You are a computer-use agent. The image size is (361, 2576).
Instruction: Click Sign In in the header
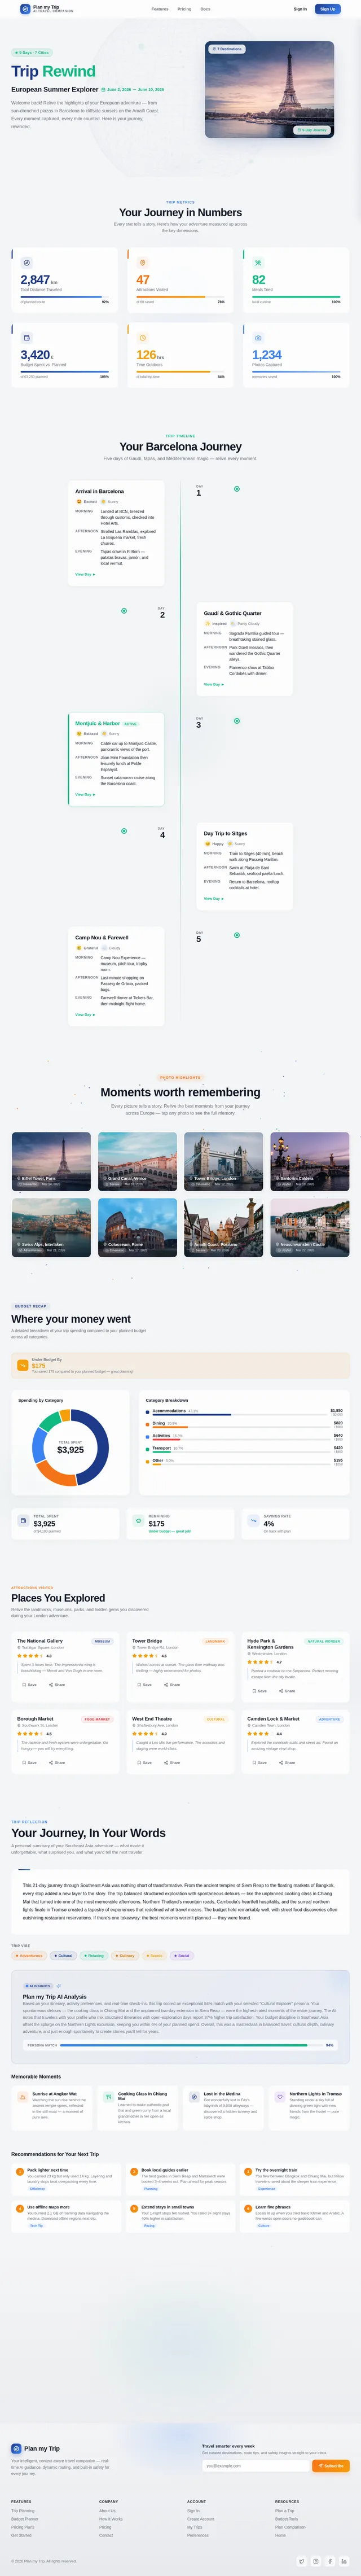pos(300,9)
